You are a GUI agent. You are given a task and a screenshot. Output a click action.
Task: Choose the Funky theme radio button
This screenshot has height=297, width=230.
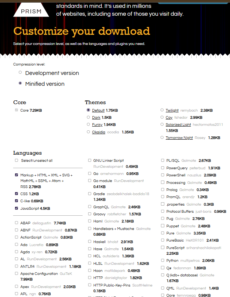[x=88, y=125]
